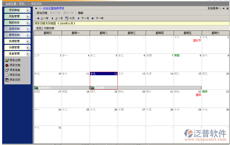This screenshot has width=230, height=145.
Task: Open 项目信息 in the sidebar
Action: 15,70
